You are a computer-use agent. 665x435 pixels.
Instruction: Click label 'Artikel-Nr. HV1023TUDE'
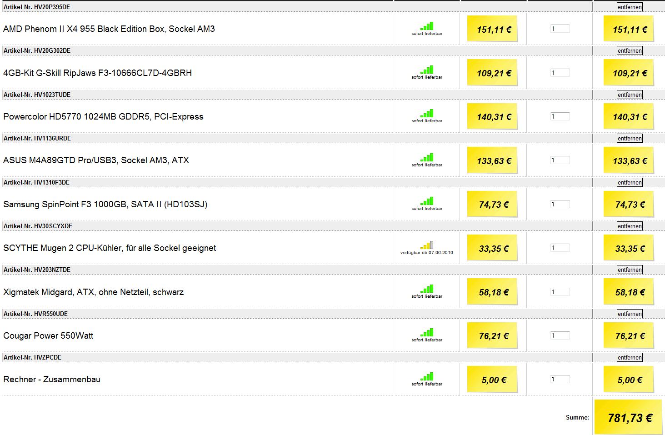[37, 95]
